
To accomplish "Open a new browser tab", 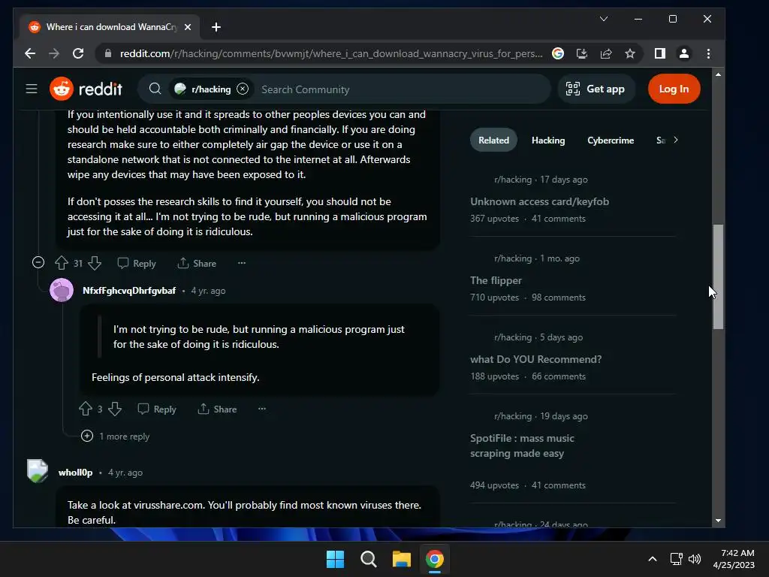I will point(216,27).
